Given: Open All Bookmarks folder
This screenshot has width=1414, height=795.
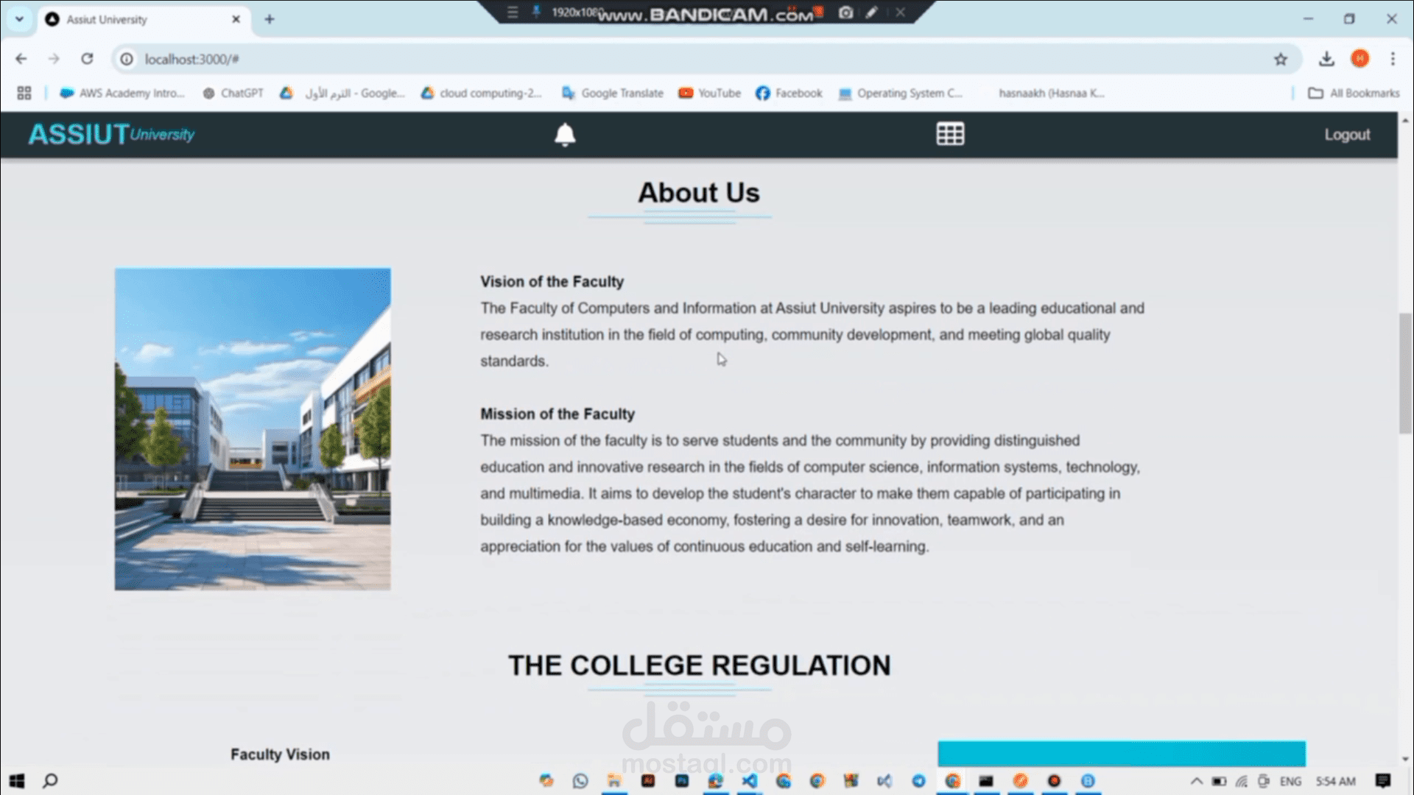Looking at the screenshot, I should [1354, 93].
